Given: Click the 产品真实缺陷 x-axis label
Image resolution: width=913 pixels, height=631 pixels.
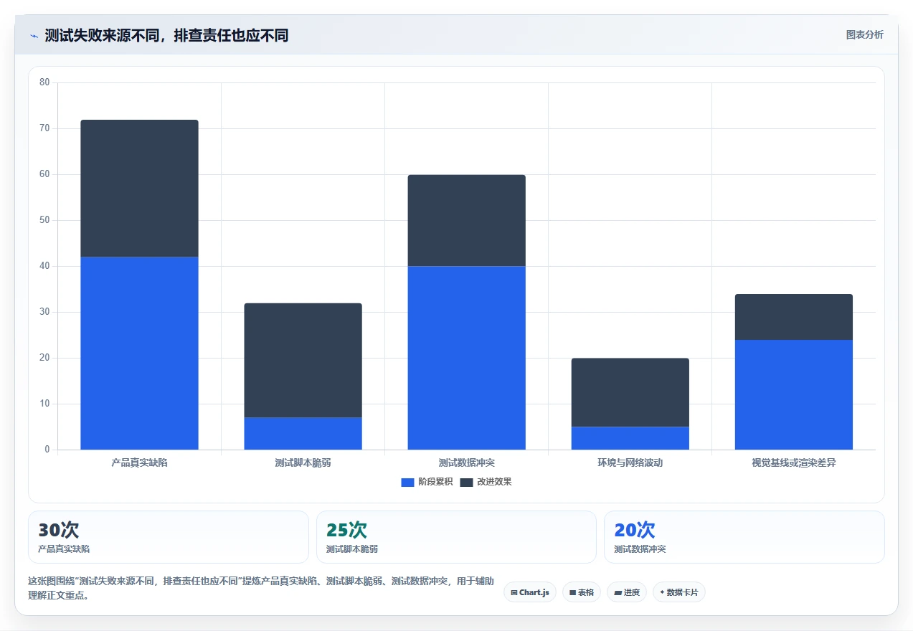Looking at the screenshot, I should tap(139, 462).
